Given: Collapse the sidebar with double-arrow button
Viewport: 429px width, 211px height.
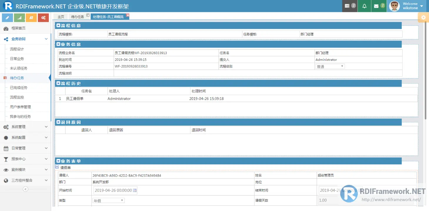Looking at the screenshot, I should coord(26,189).
